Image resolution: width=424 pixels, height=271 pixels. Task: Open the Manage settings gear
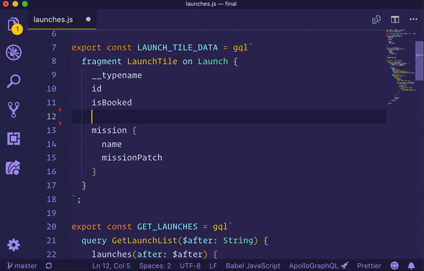(x=14, y=245)
